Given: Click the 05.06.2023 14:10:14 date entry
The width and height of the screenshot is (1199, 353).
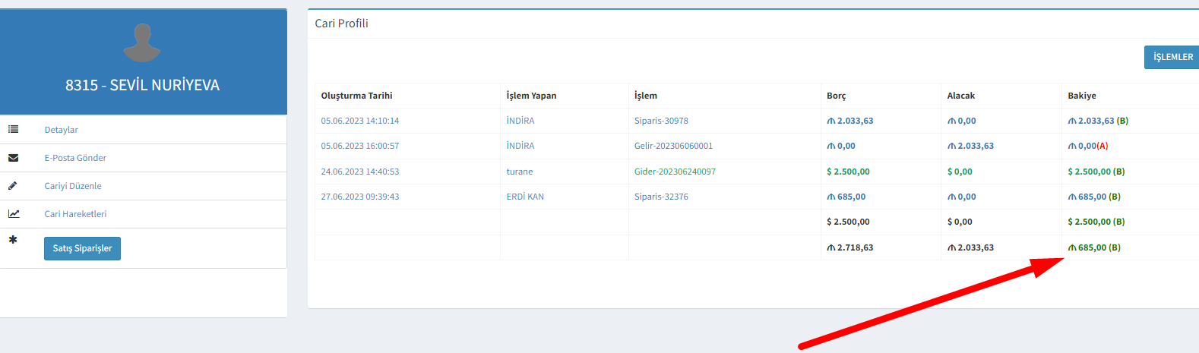Looking at the screenshot, I should (359, 121).
